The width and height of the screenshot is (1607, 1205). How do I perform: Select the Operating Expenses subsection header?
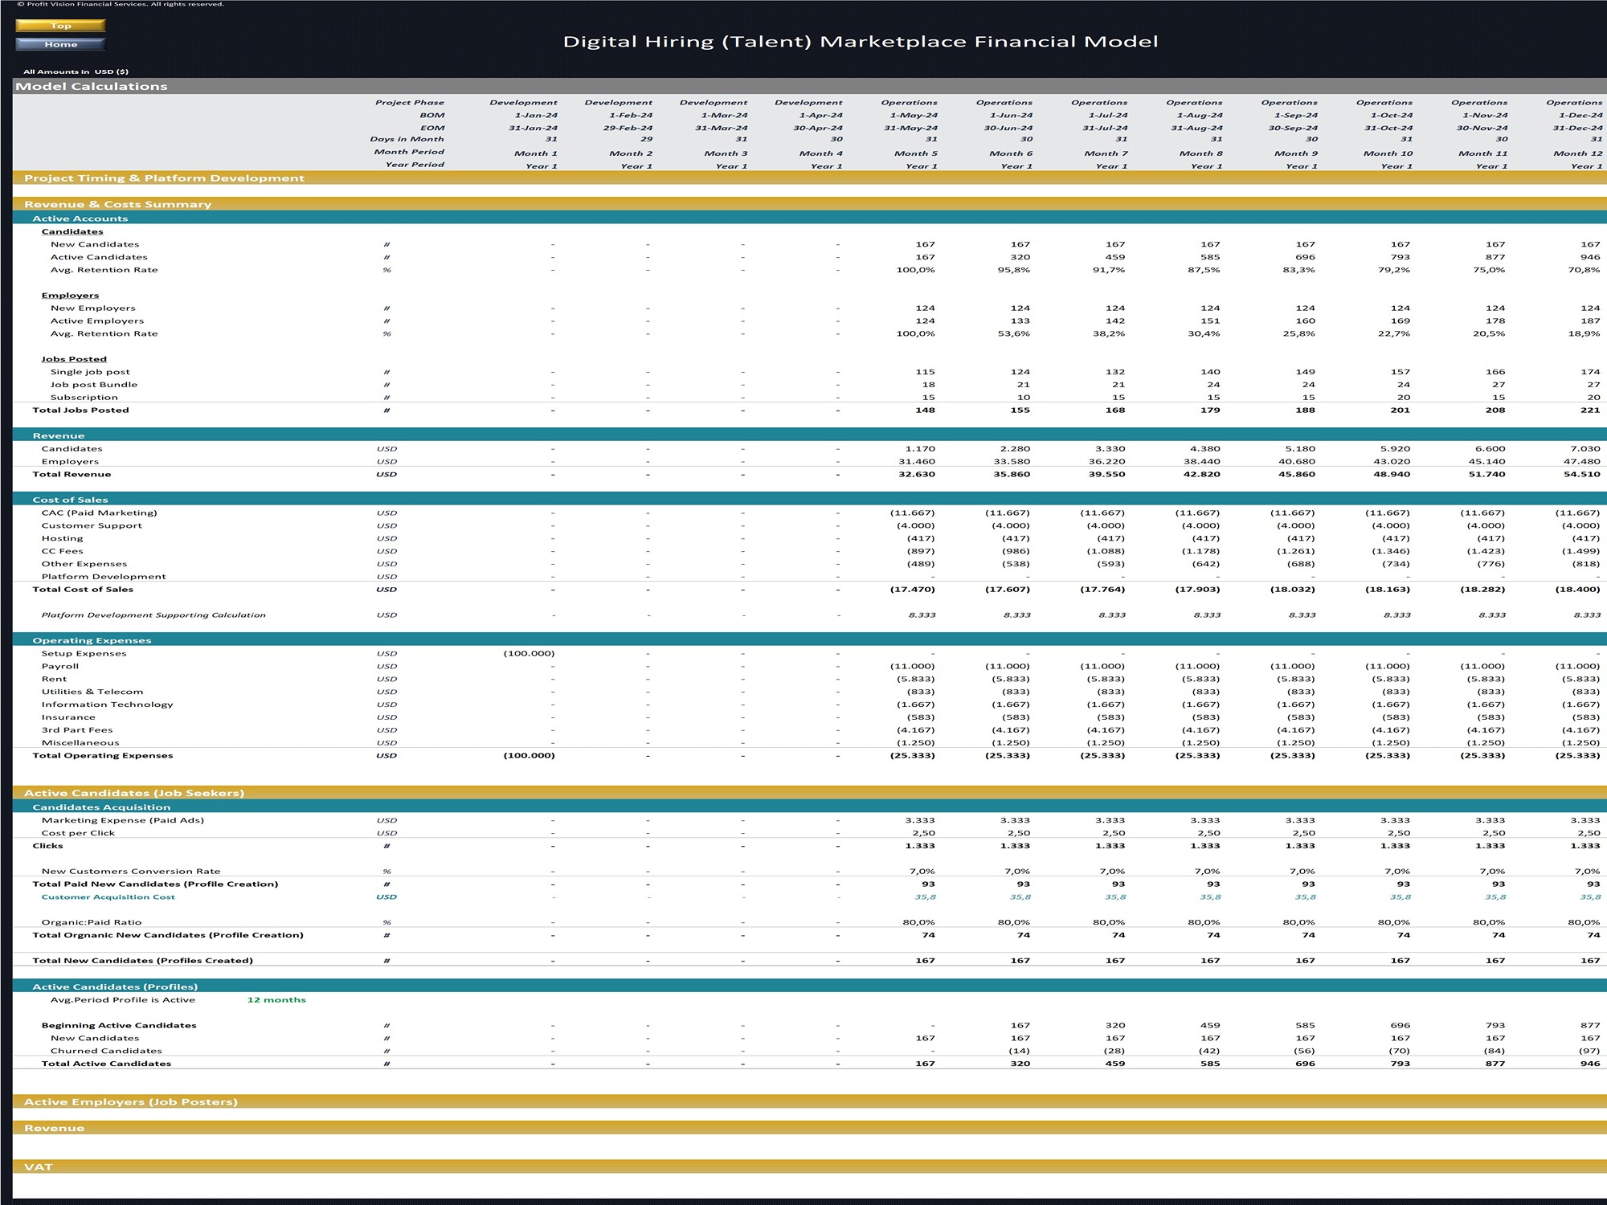[x=810, y=640]
